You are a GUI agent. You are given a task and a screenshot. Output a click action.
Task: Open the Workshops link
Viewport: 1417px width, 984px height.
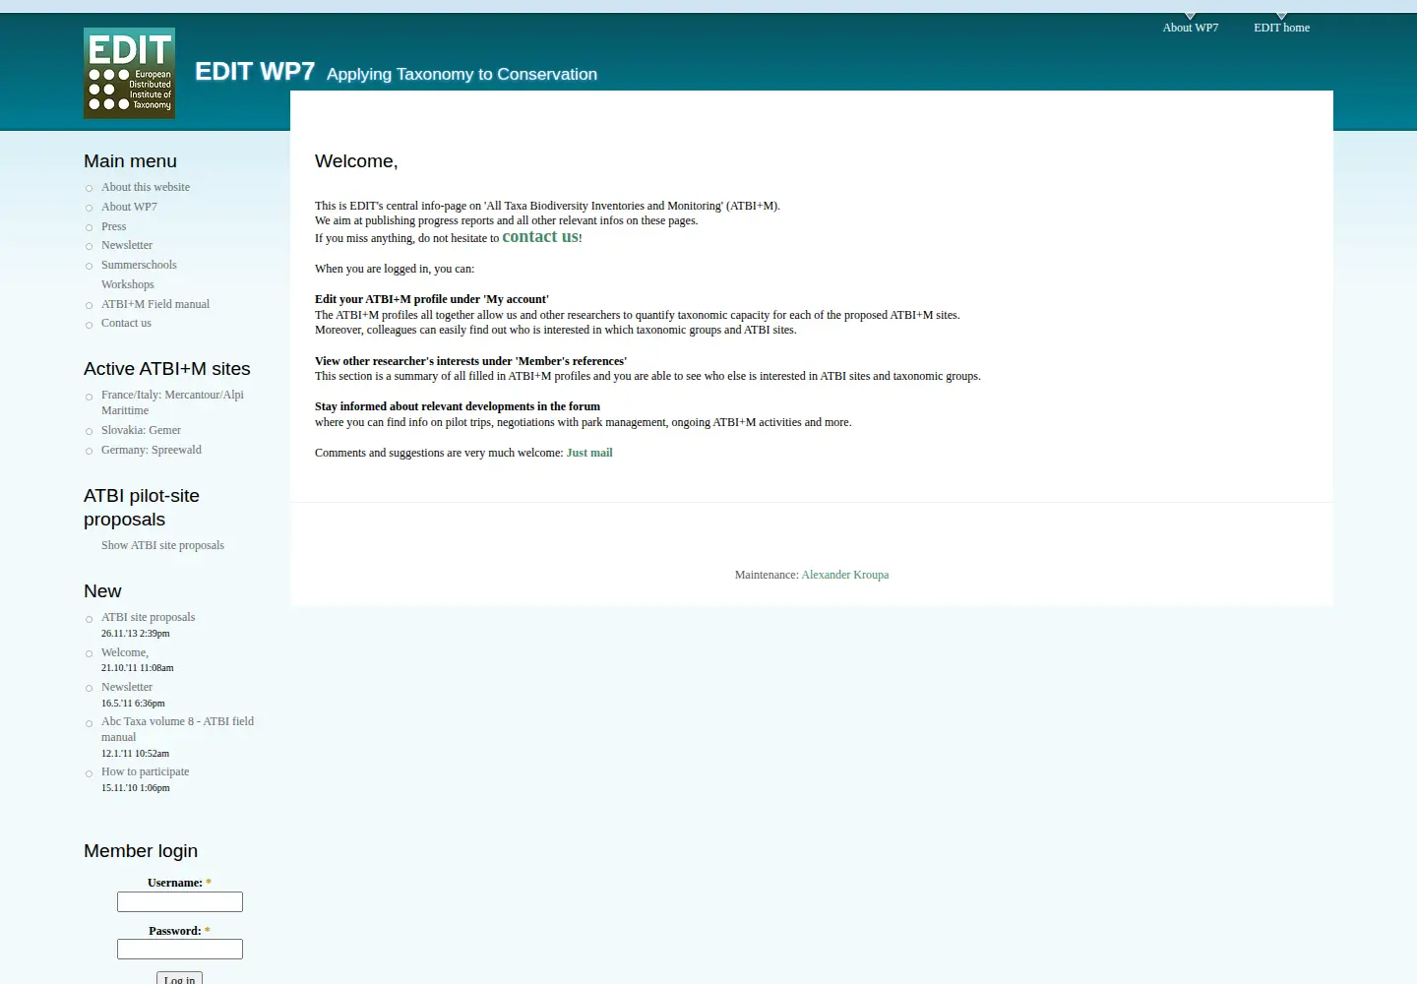(x=127, y=284)
